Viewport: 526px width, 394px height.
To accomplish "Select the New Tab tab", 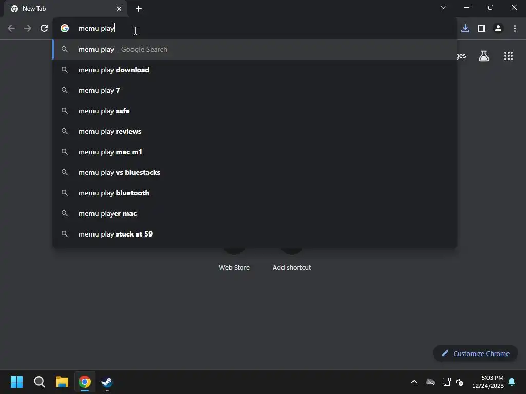I will coord(66,9).
